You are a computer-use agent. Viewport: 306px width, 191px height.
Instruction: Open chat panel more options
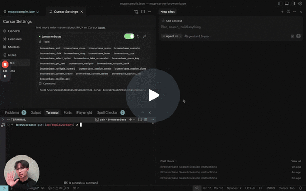(x=294, y=12)
